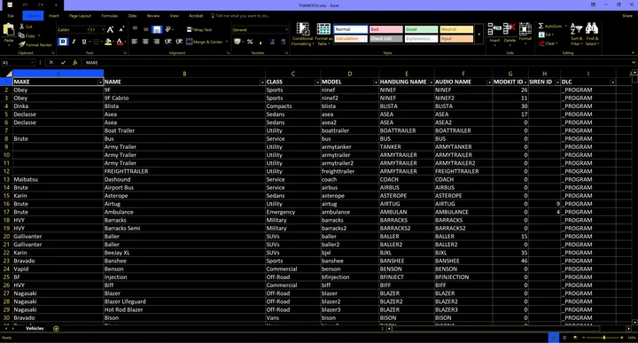Toggle Underline formatting
This screenshot has height=343, width=638.
pyautogui.click(x=84, y=42)
